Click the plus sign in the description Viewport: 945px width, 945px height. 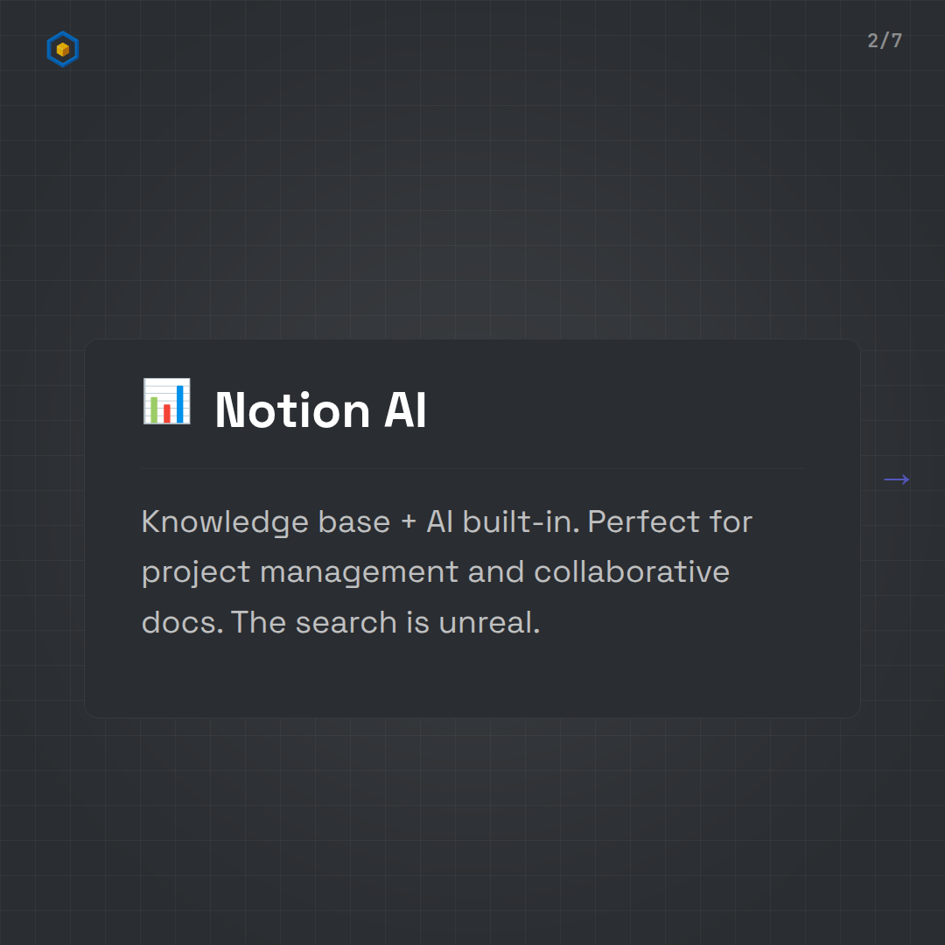pos(409,522)
